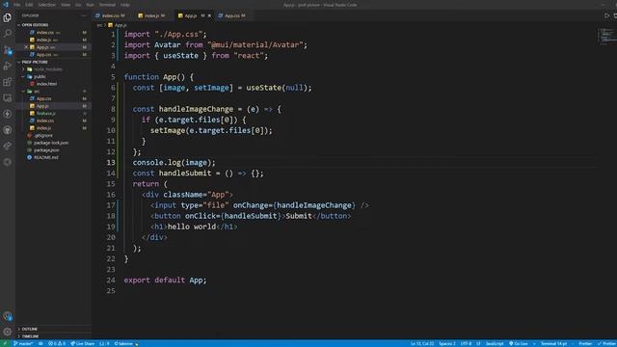Open the Manage gear icon

(7, 332)
